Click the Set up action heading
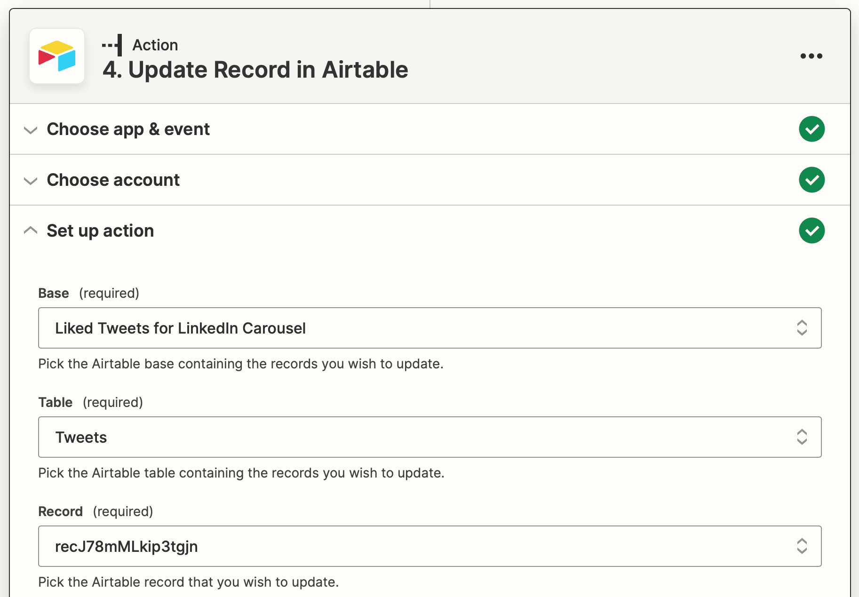Screen dimensions: 859x597 coord(100,231)
